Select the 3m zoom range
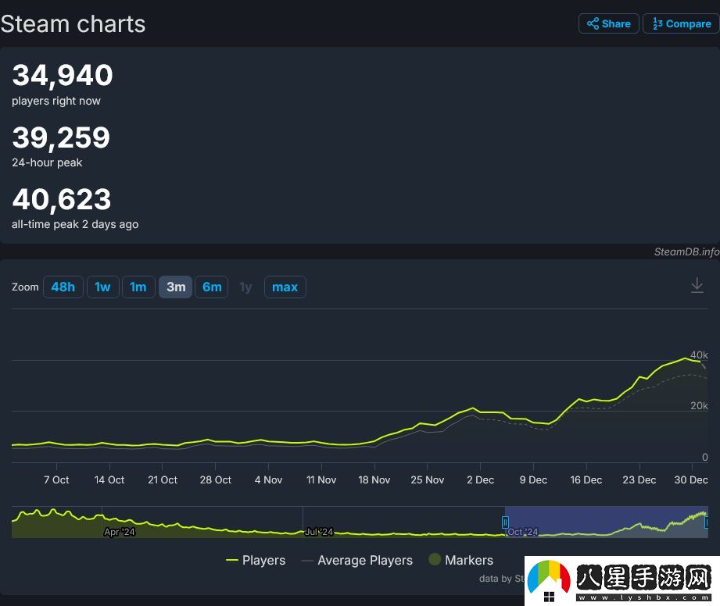 click(176, 287)
